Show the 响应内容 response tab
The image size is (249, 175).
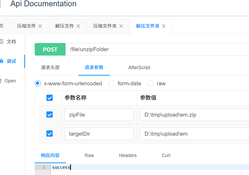point(50,155)
